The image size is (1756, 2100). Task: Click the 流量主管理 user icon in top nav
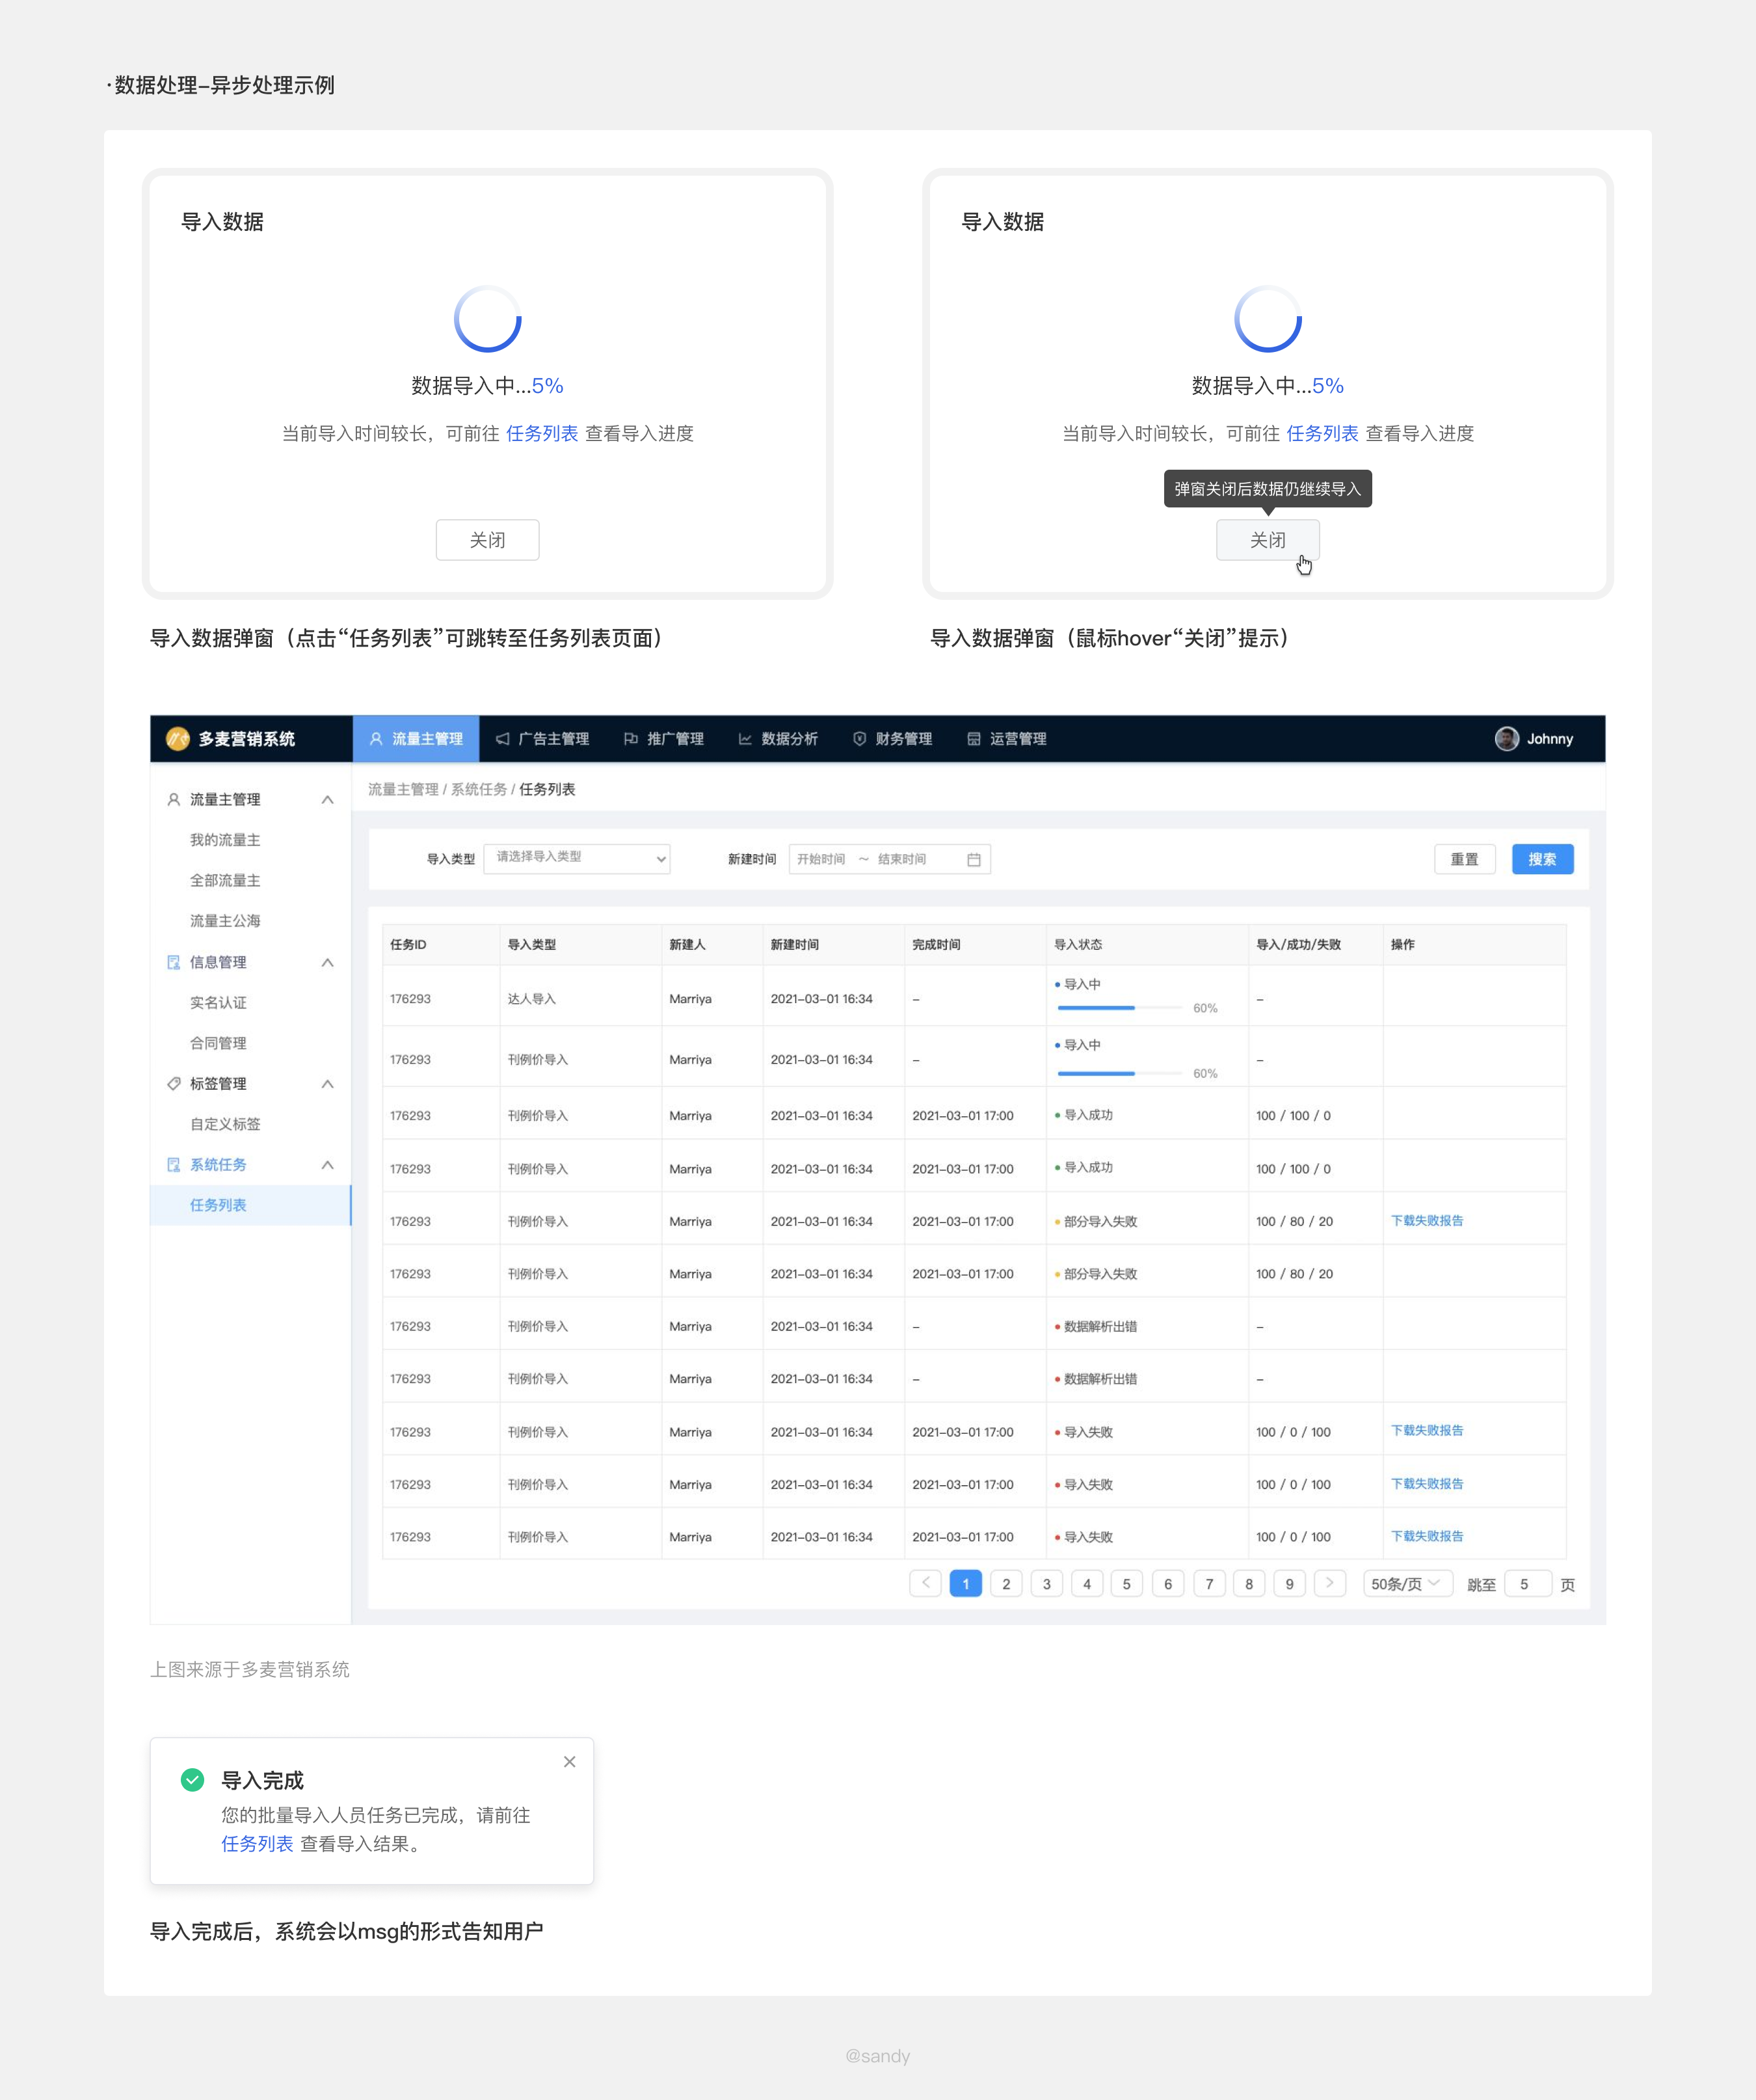tap(376, 739)
